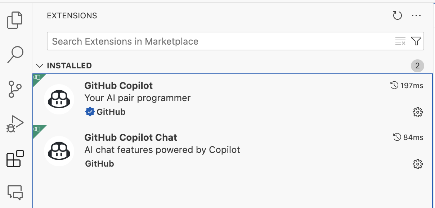Open the Views and More Actions menu
435x208 pixels.
tap(417, 15)
